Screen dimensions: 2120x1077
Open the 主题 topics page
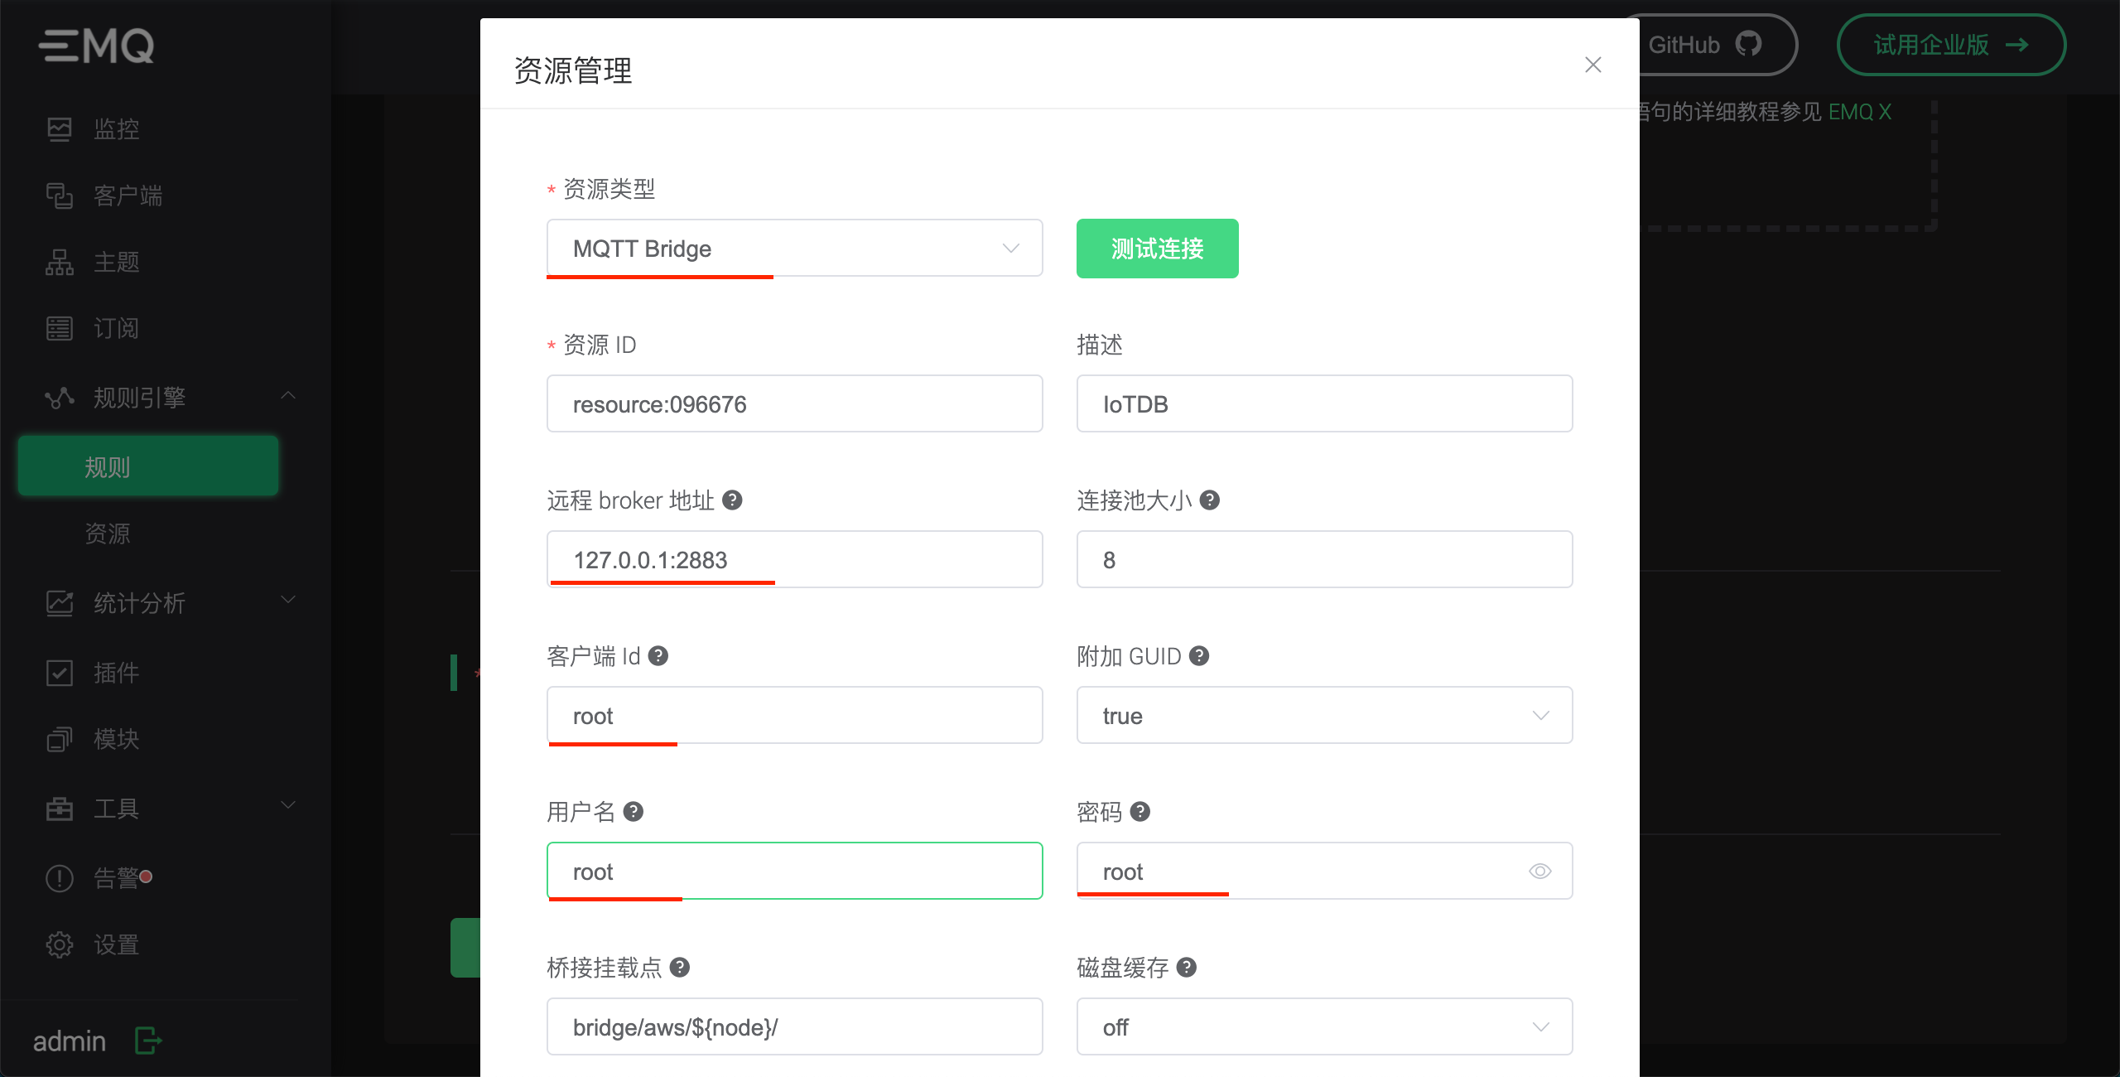click(115, 262)
